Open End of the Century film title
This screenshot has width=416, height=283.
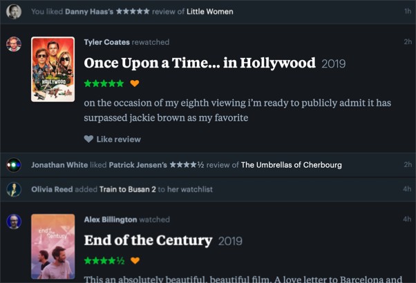(148, 240)
